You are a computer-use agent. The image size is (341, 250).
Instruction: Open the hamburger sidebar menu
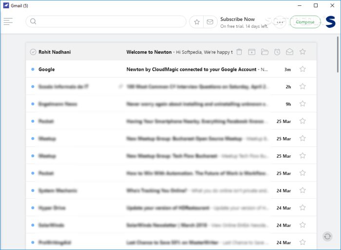coord(8,21)
